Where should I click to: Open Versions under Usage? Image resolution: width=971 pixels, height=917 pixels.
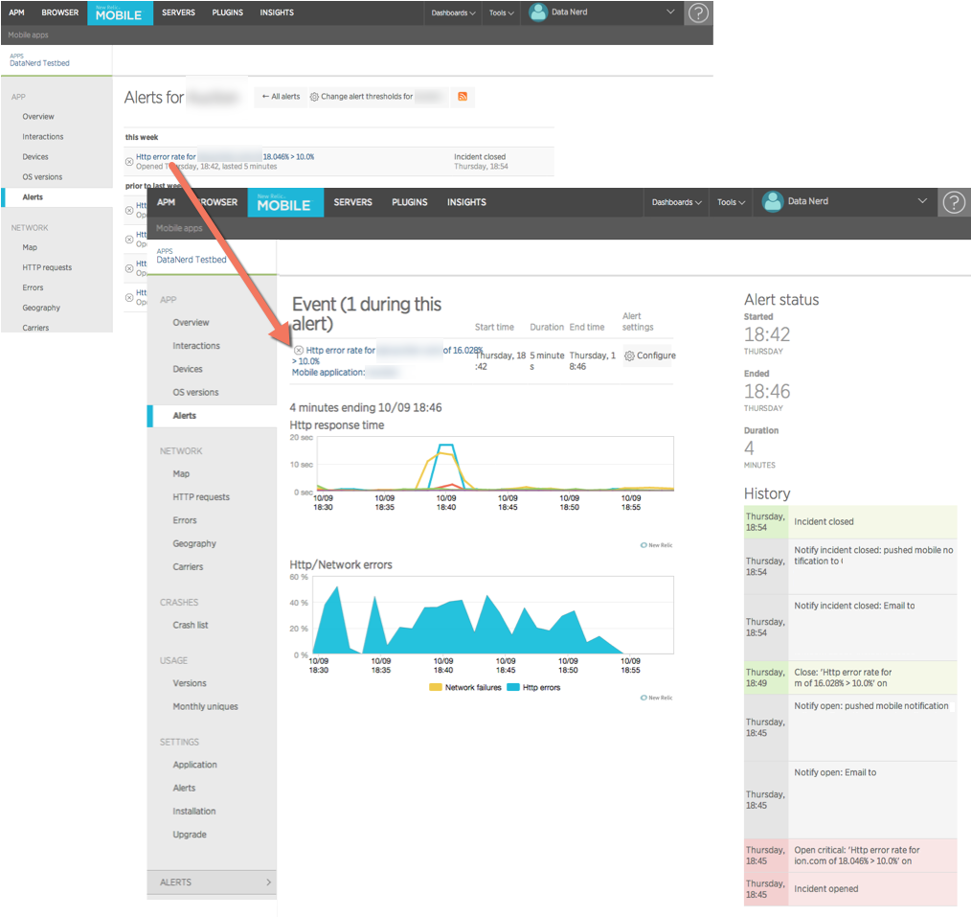click(x=190, y=683)
